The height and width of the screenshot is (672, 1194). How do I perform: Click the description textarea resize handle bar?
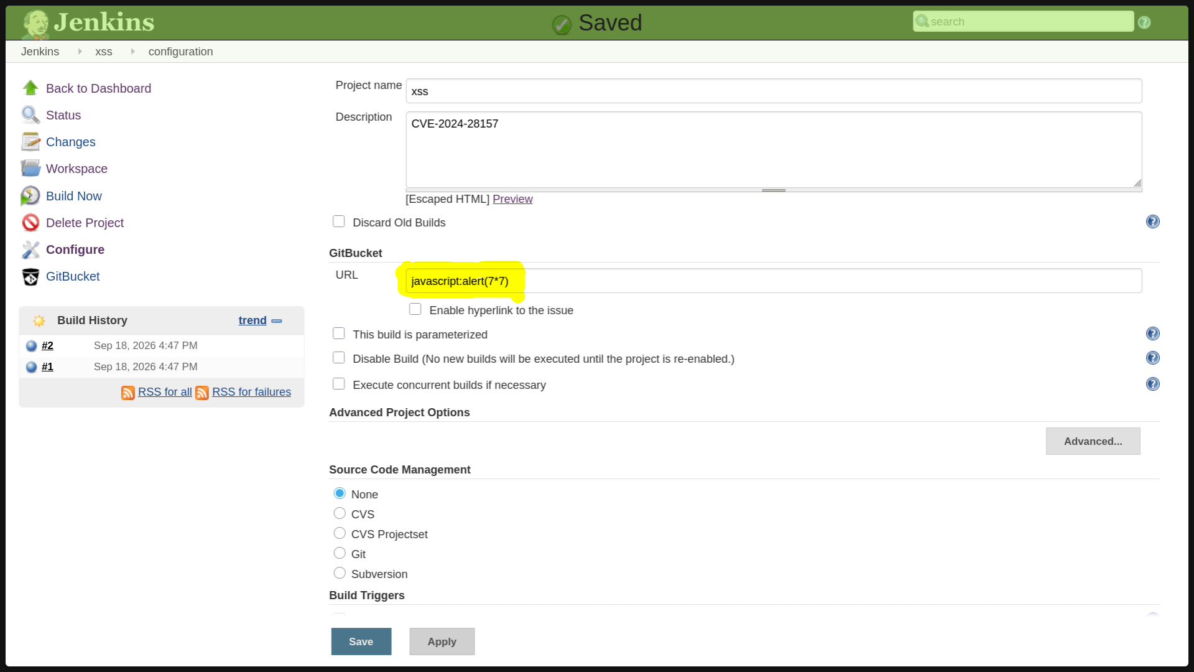774,190
